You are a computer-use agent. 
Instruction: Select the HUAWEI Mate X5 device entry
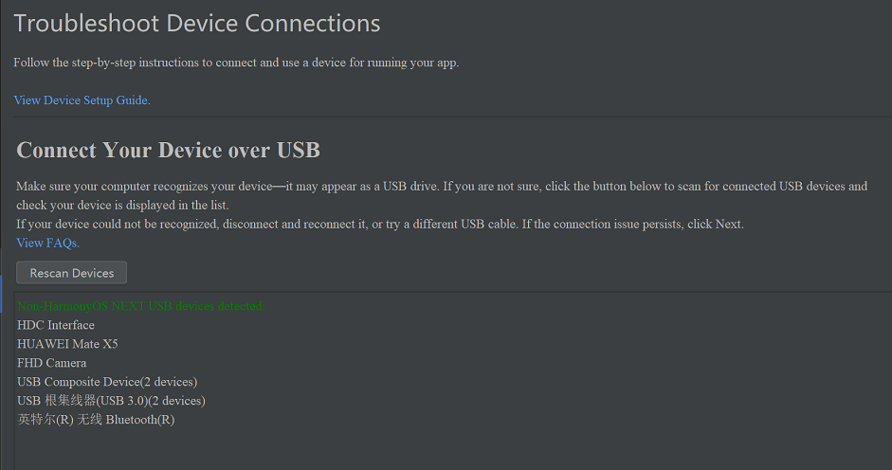(67, 344)
